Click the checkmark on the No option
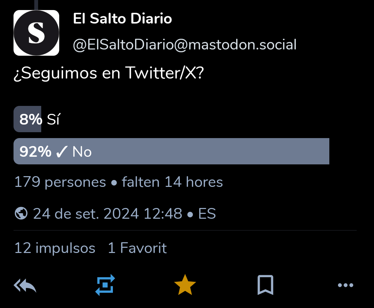374x308 pixels. tap(61, 152)
